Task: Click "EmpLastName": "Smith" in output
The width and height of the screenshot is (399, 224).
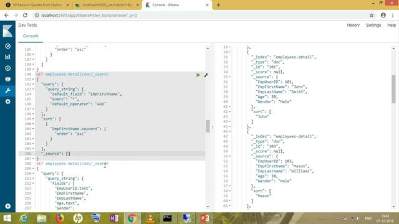Action: (281, 91)
